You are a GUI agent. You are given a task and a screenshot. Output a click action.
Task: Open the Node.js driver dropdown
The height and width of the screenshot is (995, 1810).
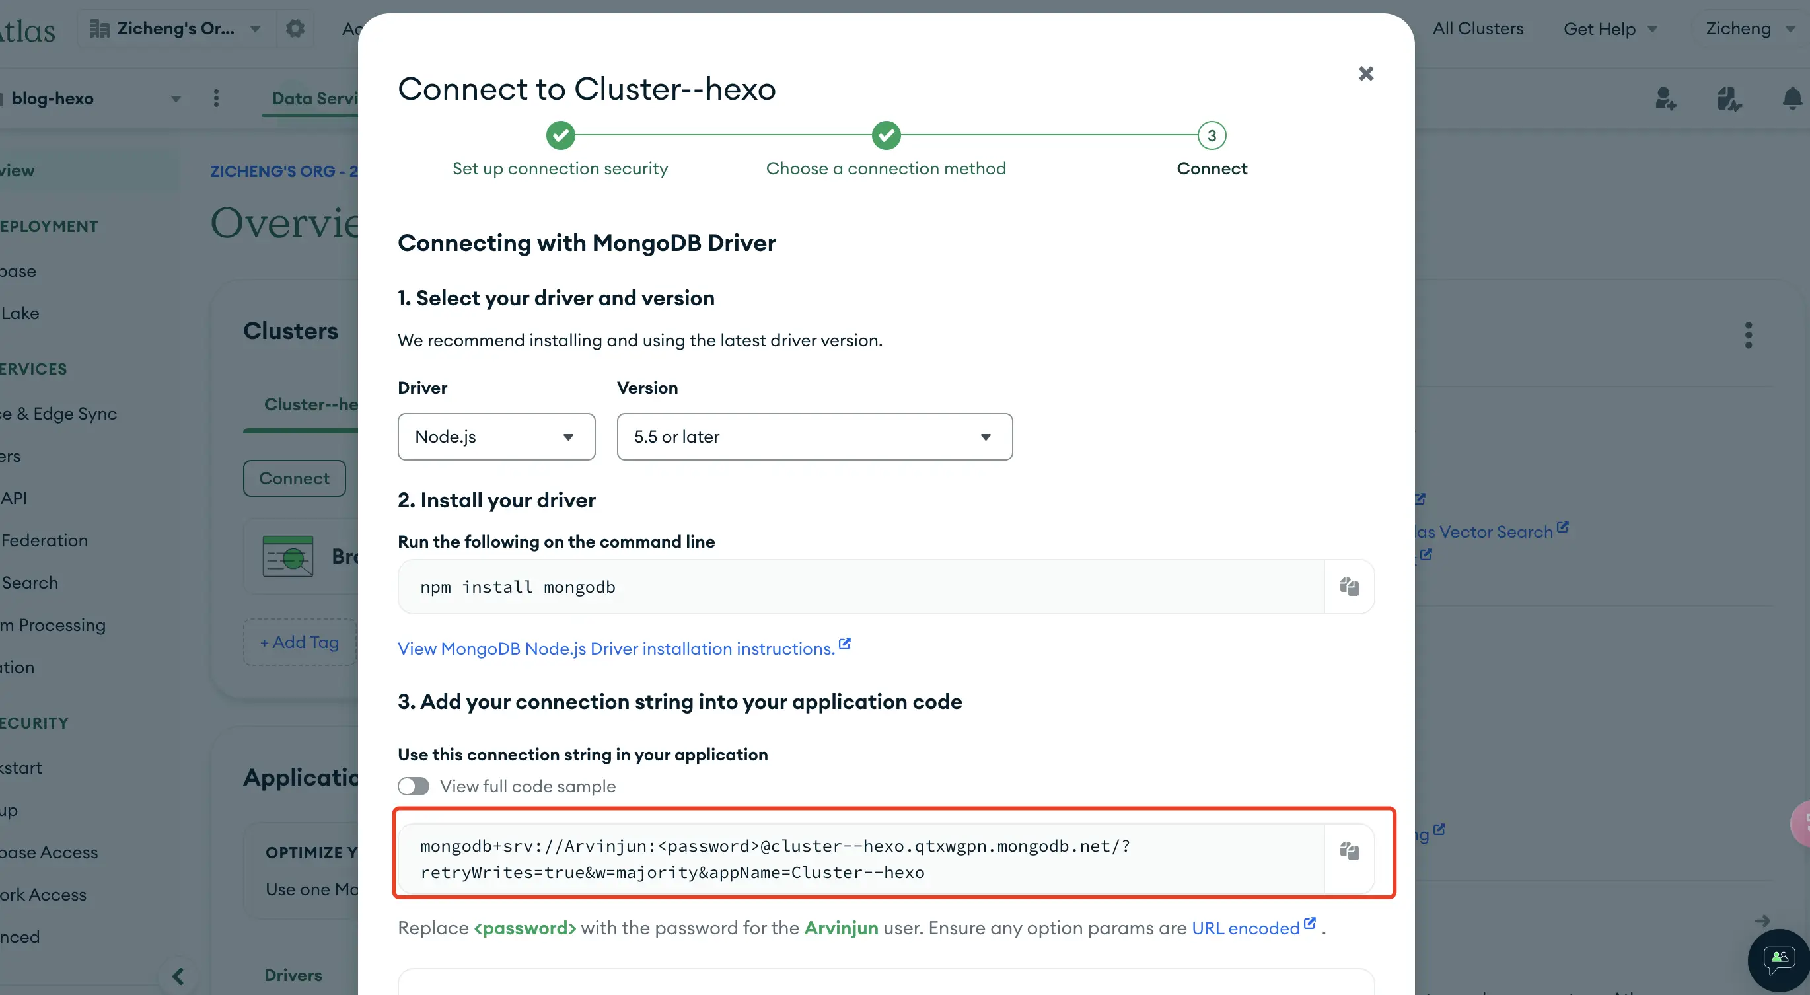pos(496,436)
